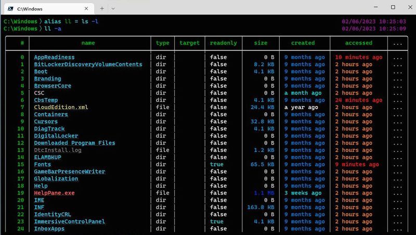
Task: Click the 'accessed' column header
Action: (x=358, y=43)
